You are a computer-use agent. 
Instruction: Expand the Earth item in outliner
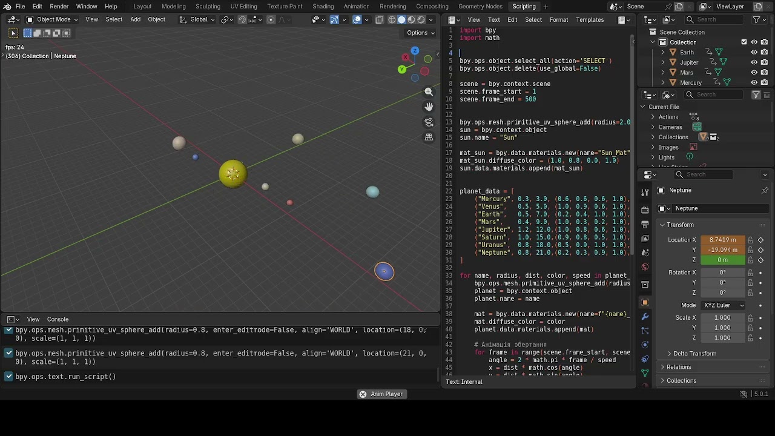(663, 52)
